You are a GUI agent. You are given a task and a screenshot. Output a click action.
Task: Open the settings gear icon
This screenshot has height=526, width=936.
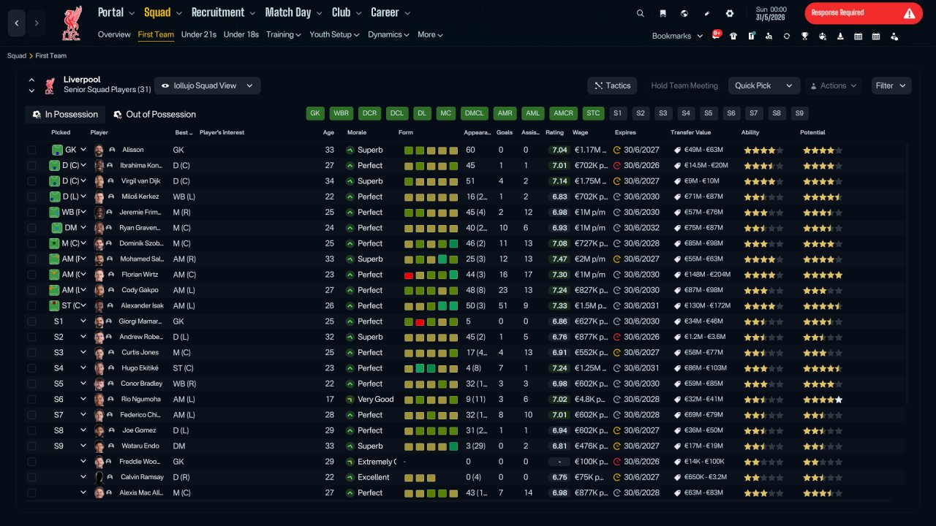pyautogui.click(x=729, y=13)
